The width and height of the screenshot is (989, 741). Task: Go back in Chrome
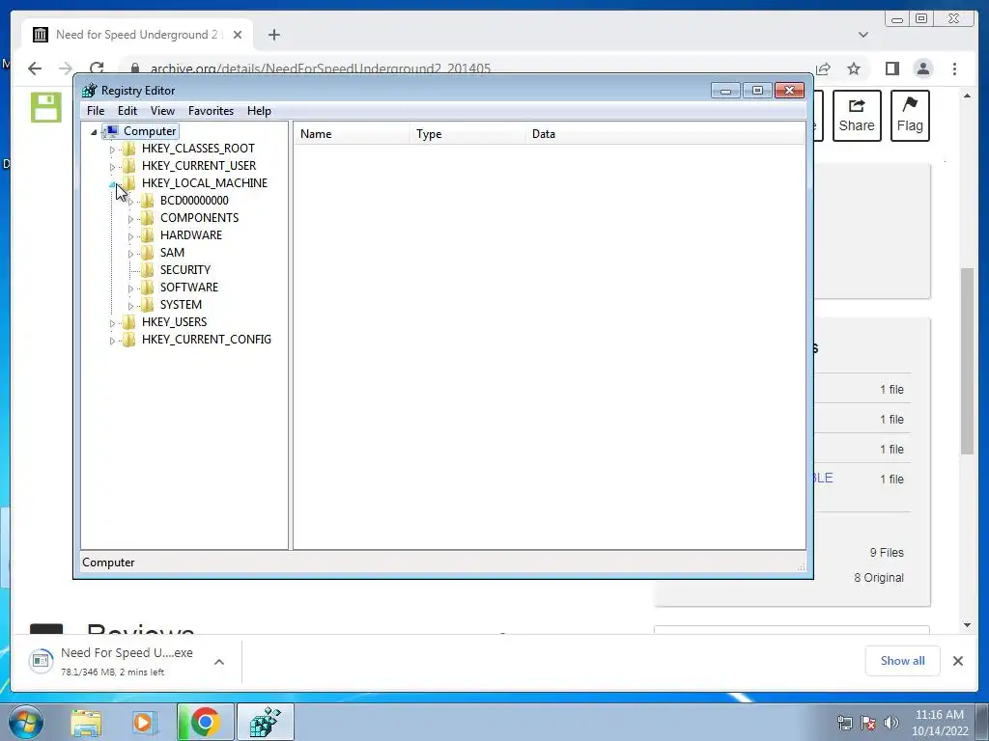tap(35, 69)
